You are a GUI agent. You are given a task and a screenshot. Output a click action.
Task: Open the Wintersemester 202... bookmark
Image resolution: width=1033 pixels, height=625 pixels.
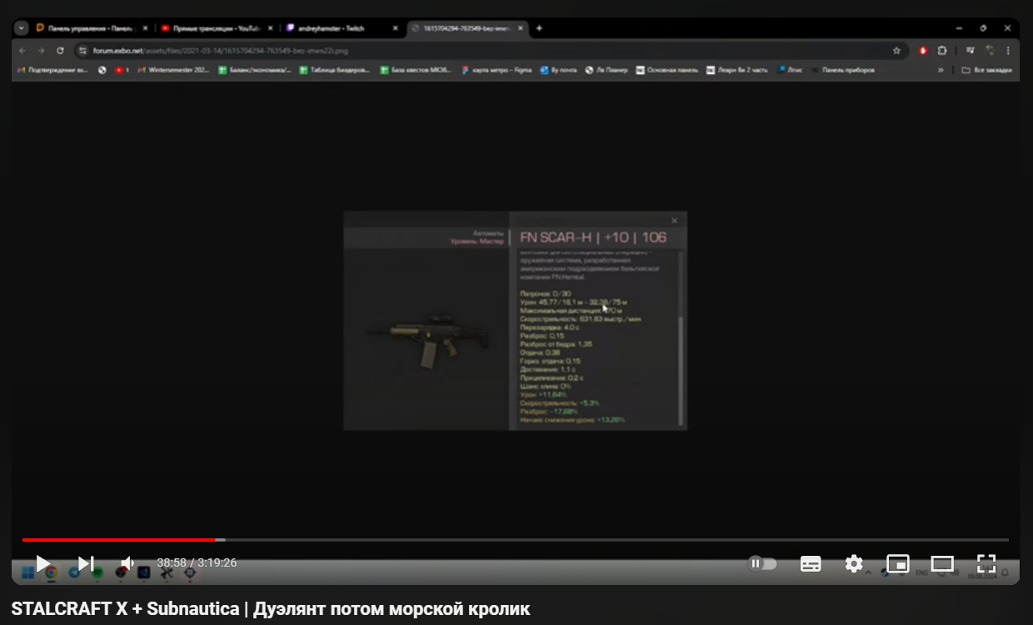174,70
